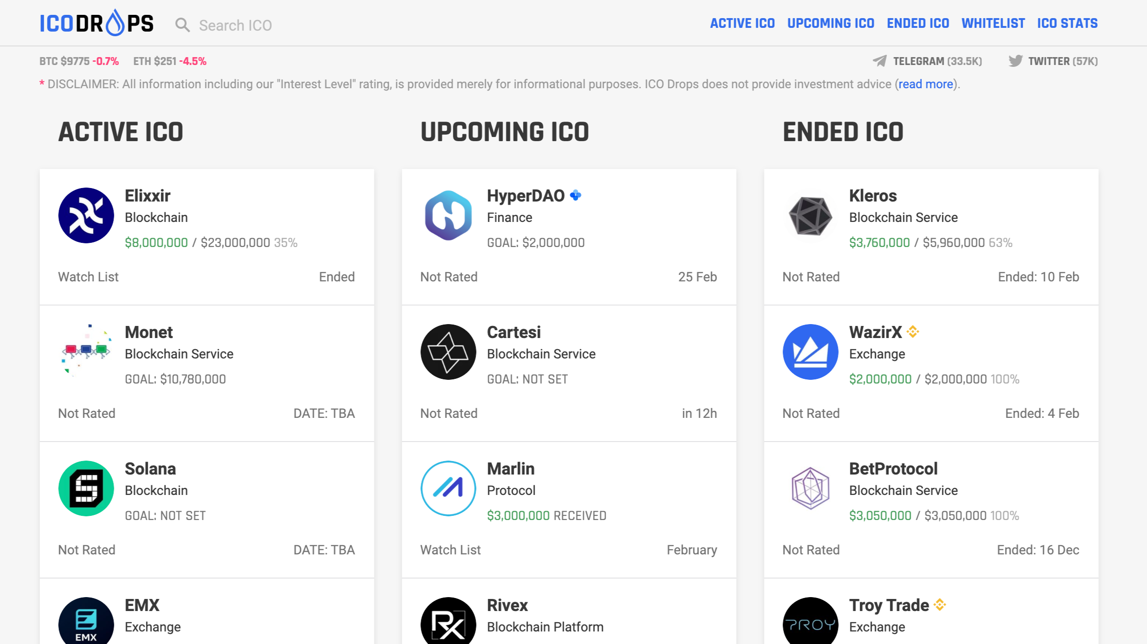Open the Upcoming ICO menu item
The width and height of the screenshot is (1147, 644).
831,23
